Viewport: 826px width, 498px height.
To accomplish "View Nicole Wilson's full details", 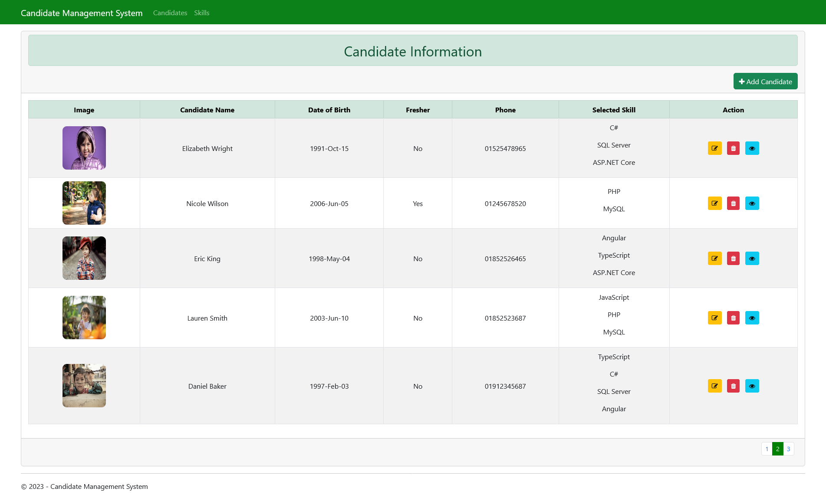I will (x=752, y=203).
